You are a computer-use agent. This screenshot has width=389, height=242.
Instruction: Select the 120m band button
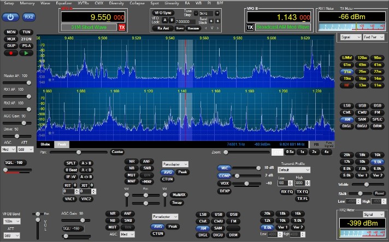click(361, 57)
